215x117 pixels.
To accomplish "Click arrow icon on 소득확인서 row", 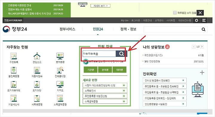I will pyautogui.click(x=124, y=91).
